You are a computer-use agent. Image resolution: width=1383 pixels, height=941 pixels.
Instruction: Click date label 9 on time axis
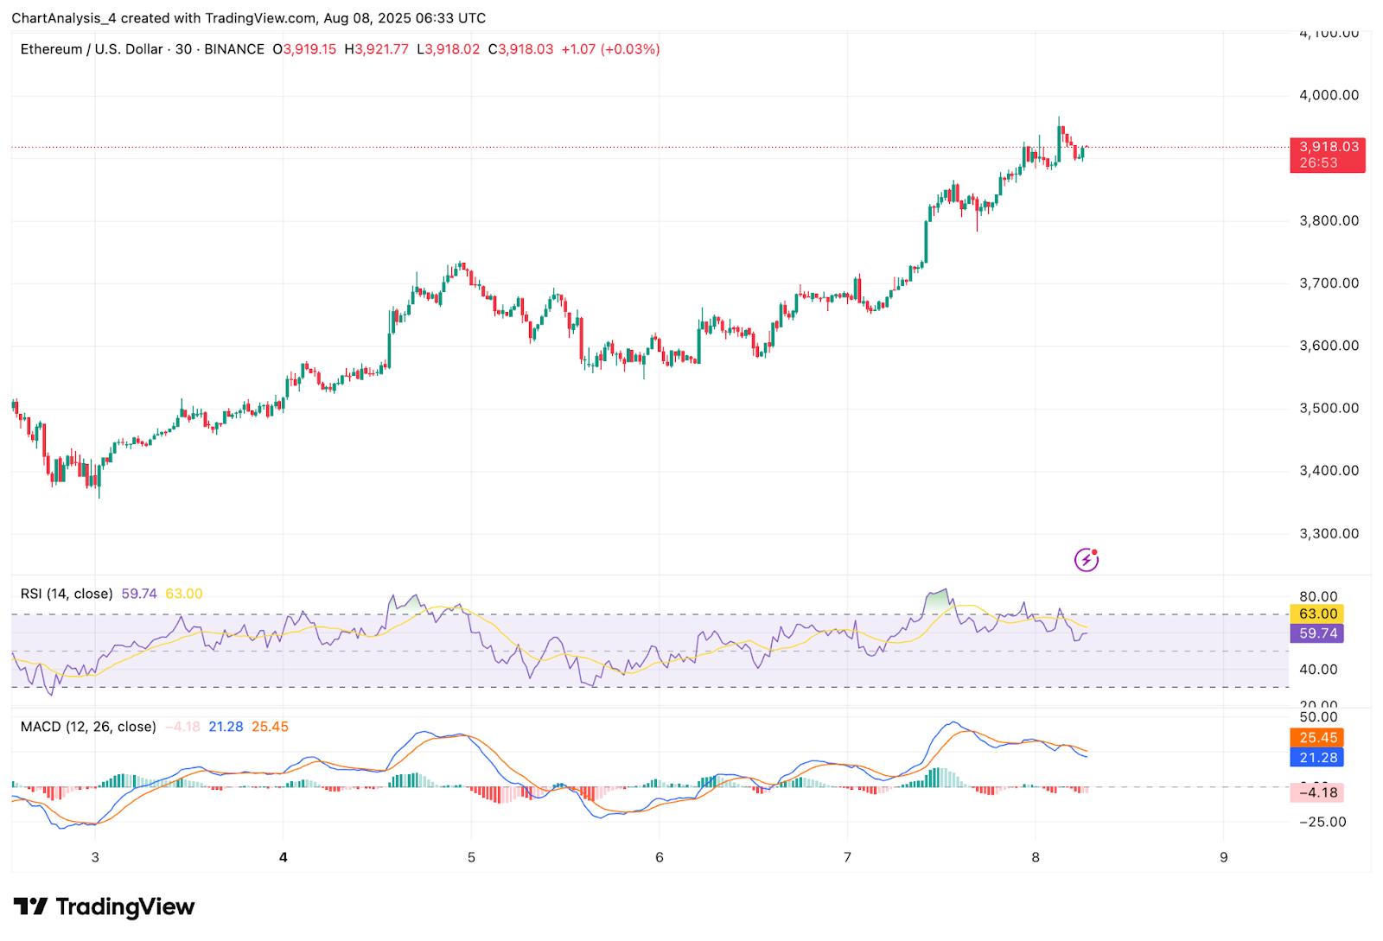point(1223,857)
